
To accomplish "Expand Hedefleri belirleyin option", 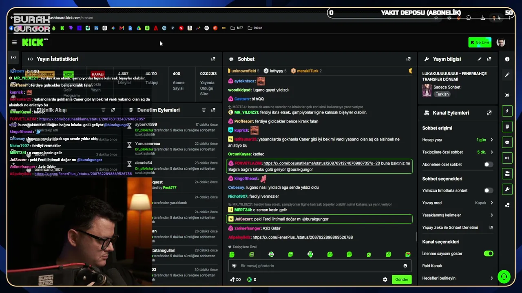I will 458,278.
